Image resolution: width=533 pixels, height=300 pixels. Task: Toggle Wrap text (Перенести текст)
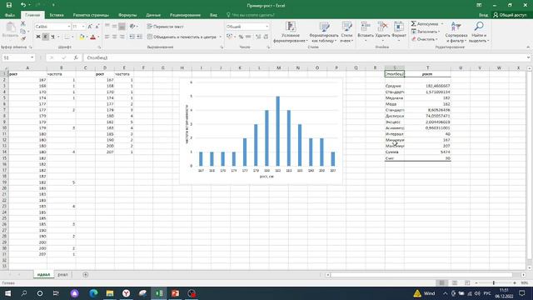pos(165,26)
